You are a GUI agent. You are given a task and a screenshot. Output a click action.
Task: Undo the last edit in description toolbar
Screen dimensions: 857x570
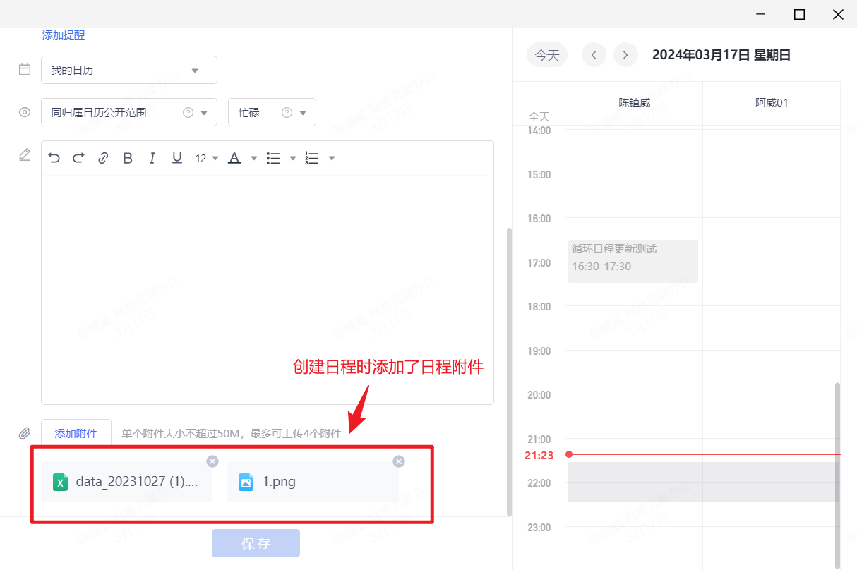(54, 158)
